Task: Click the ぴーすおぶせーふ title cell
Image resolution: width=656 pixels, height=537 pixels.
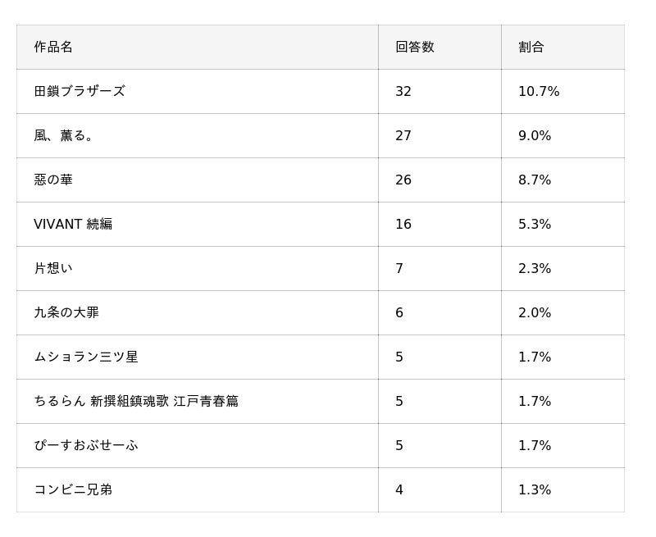Action: point(86,446)
